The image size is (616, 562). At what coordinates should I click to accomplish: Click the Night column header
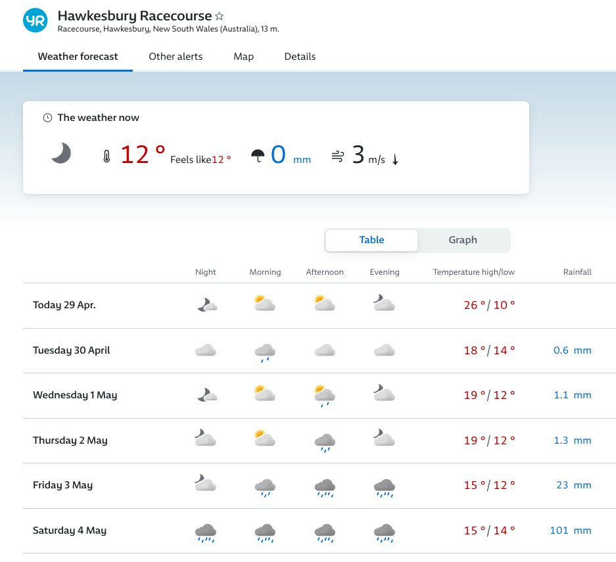coord(206,272)
